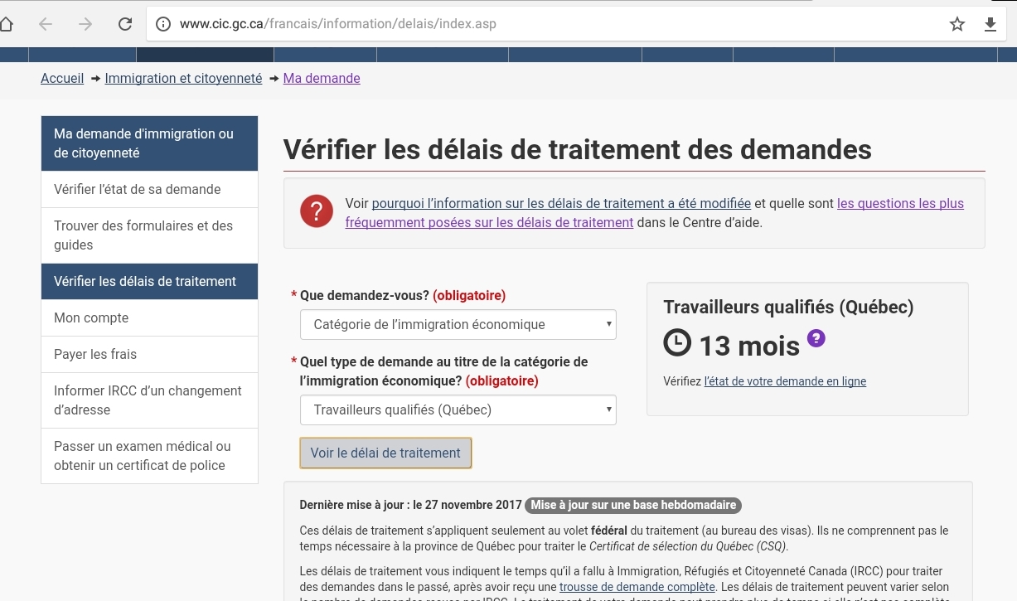Click the browser address bar URL
The width and height of the screenshot is (1017, 601).
click(x=338, y=24)
